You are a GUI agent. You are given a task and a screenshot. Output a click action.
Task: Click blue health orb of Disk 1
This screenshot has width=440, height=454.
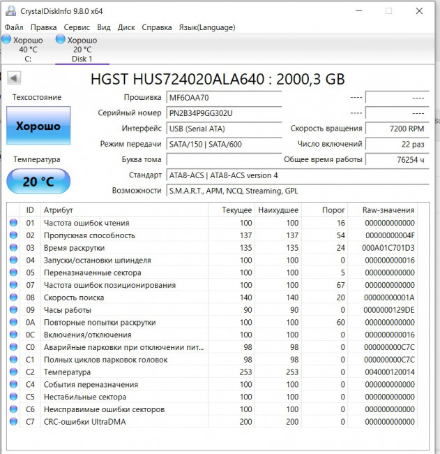coord(61,39)
